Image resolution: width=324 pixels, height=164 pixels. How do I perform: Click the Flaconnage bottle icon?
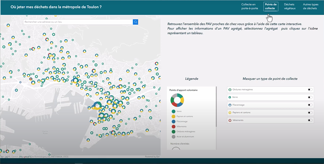pos(230,105)
